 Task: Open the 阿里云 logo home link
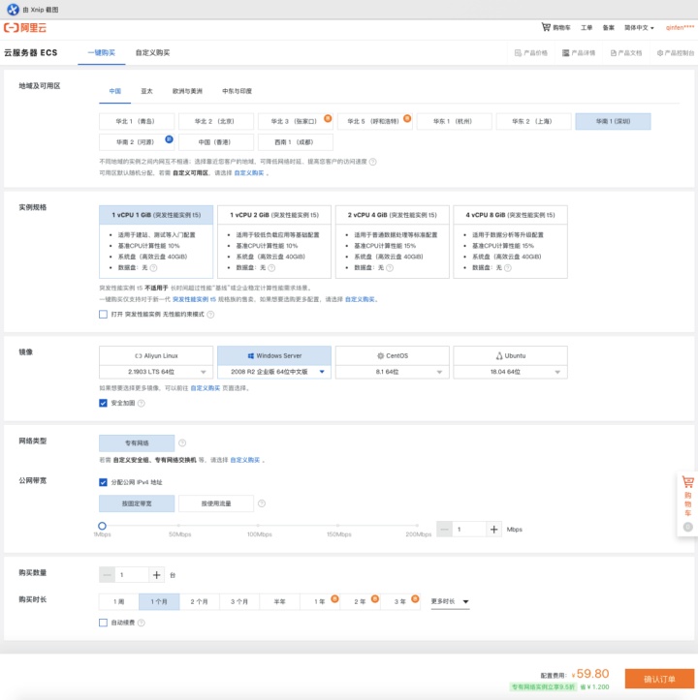(25, 28)
